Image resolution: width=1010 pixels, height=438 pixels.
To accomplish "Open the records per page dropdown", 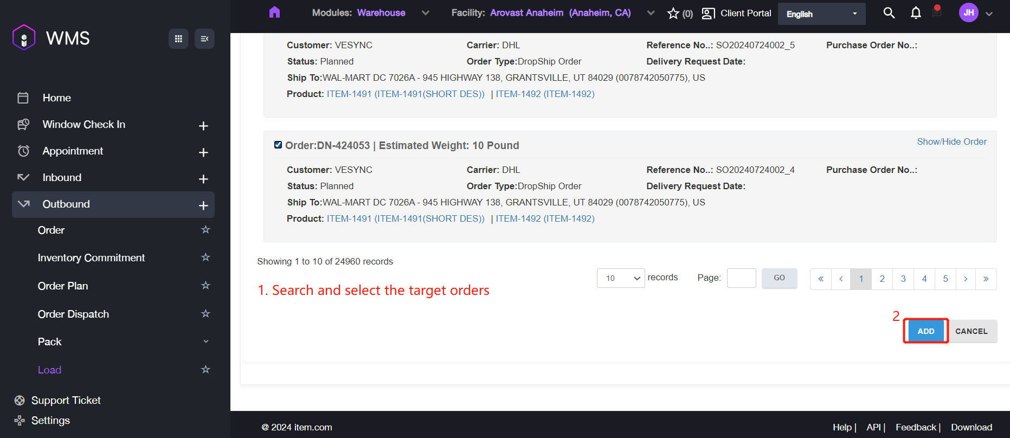I will (620, 278).
